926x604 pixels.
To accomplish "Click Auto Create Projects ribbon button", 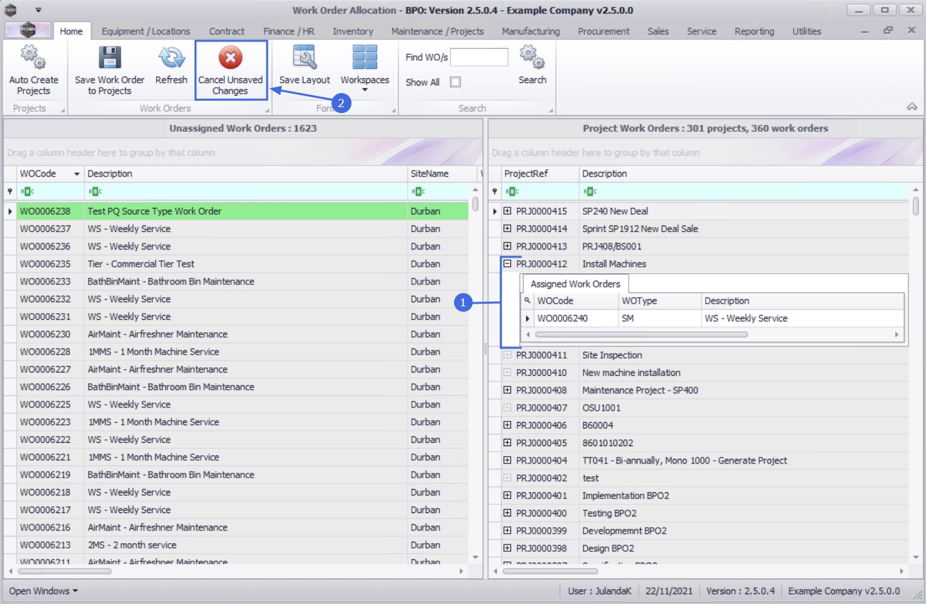I will click(x=33, y=70).
